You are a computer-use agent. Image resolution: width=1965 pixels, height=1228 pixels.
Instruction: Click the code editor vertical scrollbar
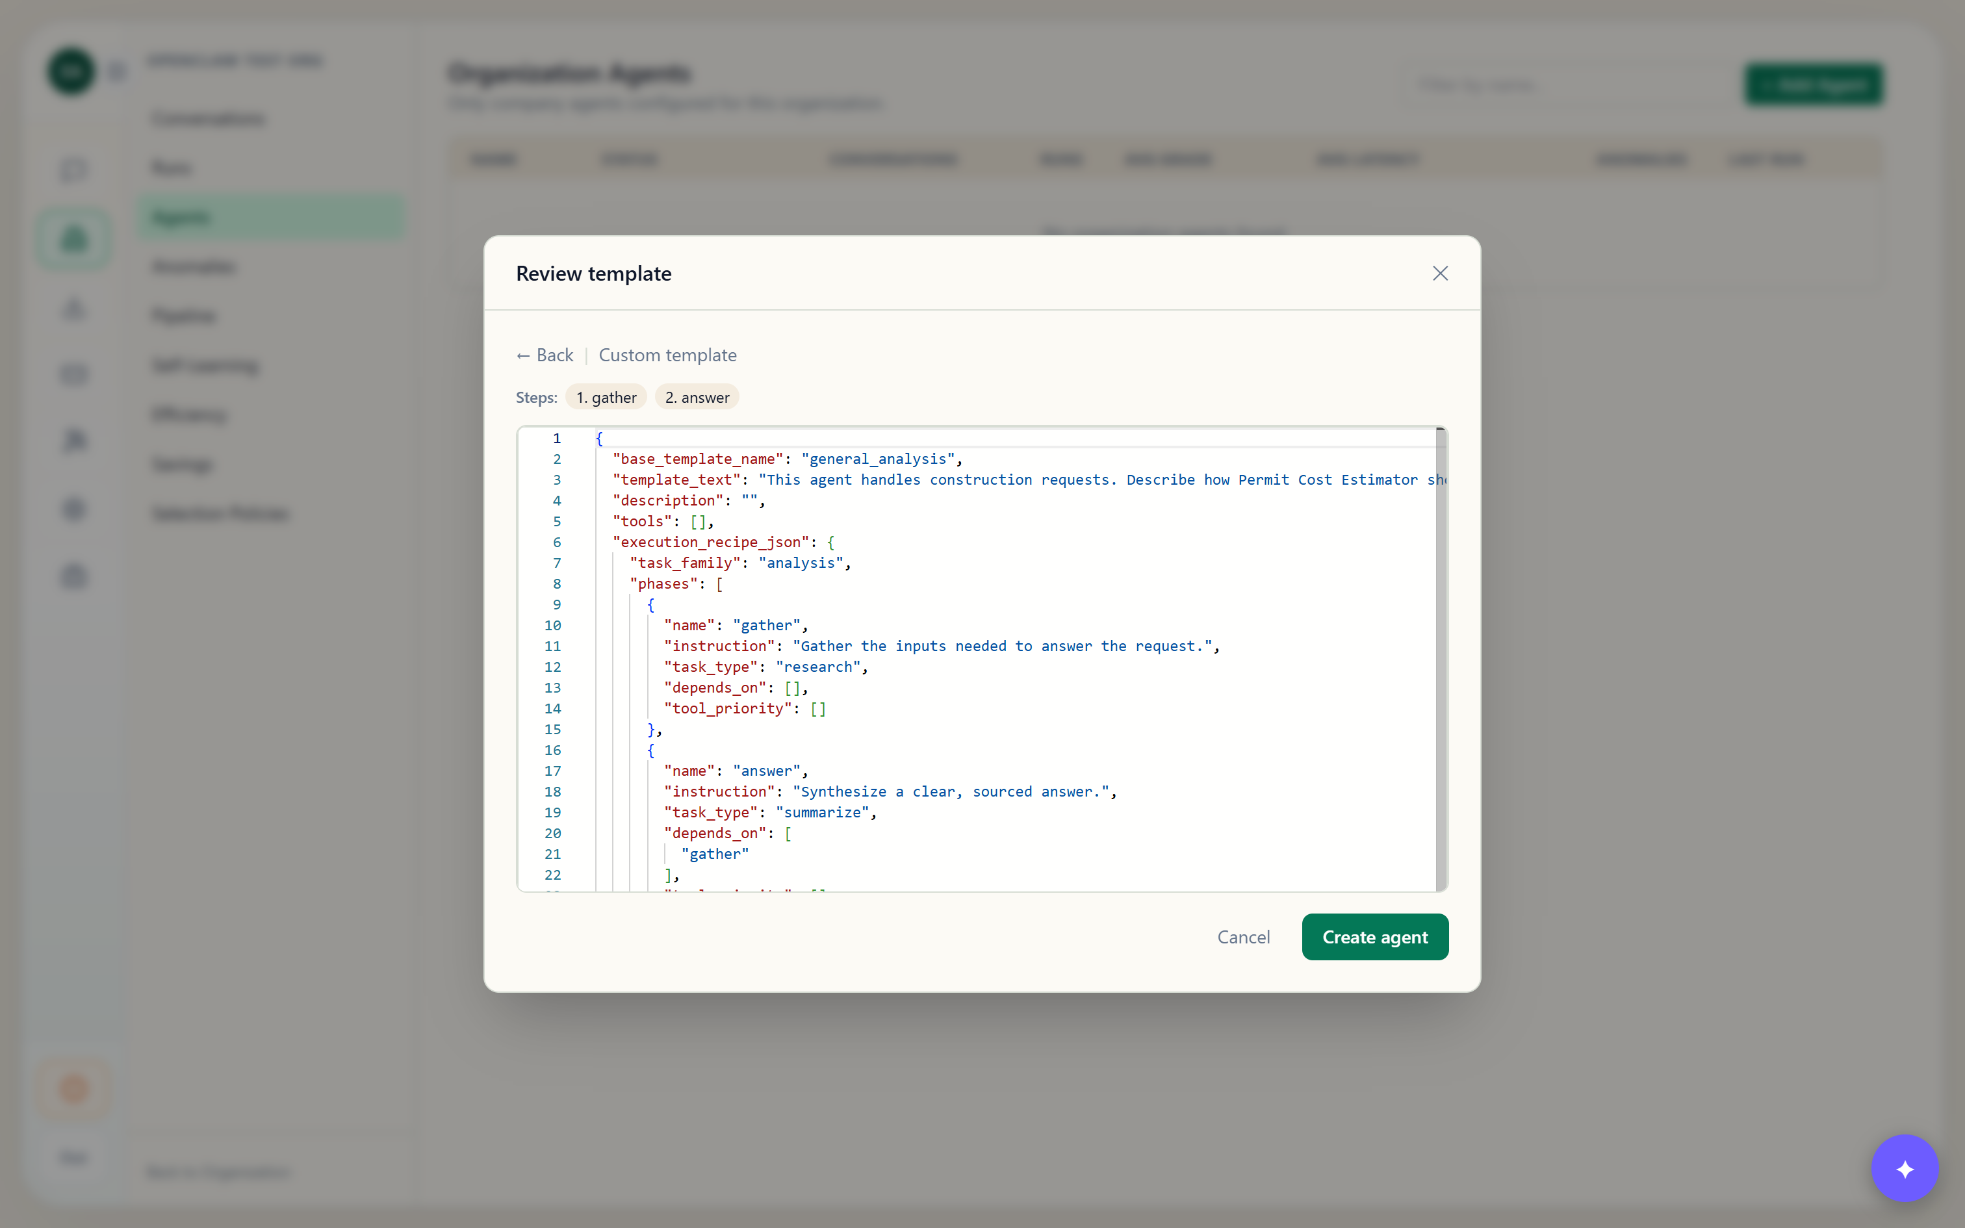[x=1441, y=659]
